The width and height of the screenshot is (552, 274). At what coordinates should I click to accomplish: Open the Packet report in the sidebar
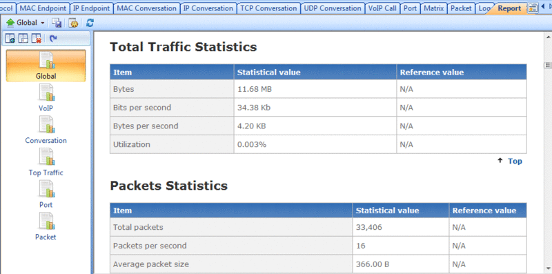46,226
